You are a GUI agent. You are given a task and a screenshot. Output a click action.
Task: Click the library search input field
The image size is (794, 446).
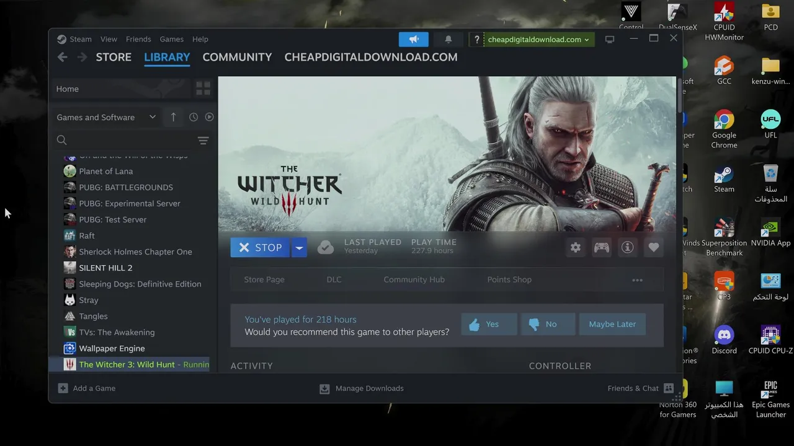(x=132, y=141)
